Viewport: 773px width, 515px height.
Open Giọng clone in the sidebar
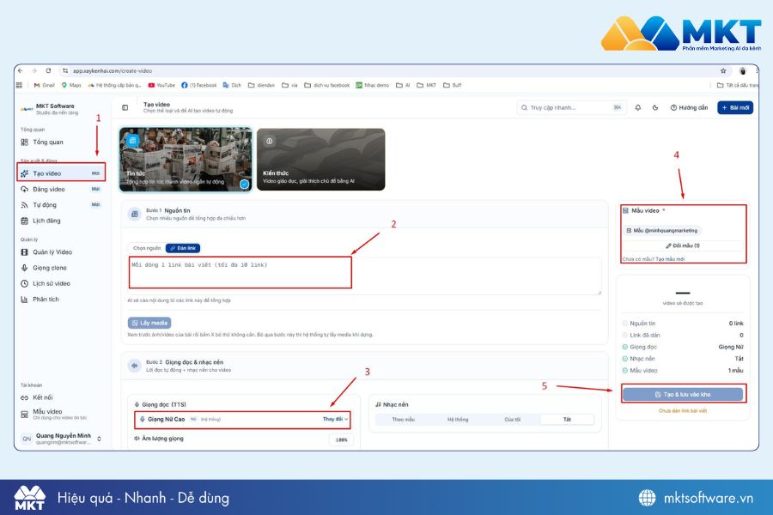(61, 268)
